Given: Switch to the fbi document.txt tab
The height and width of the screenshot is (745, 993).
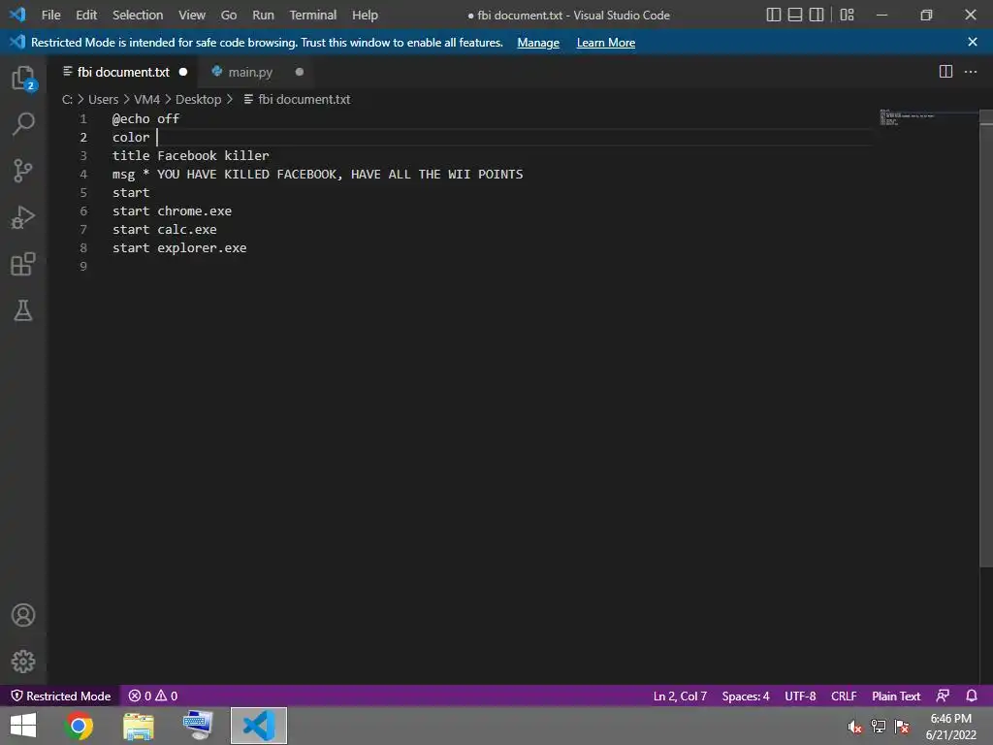Looking at the screenshot, I should [x=123, y=72].
